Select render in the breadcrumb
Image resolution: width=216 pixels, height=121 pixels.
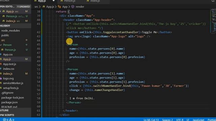tap(80, 7)
